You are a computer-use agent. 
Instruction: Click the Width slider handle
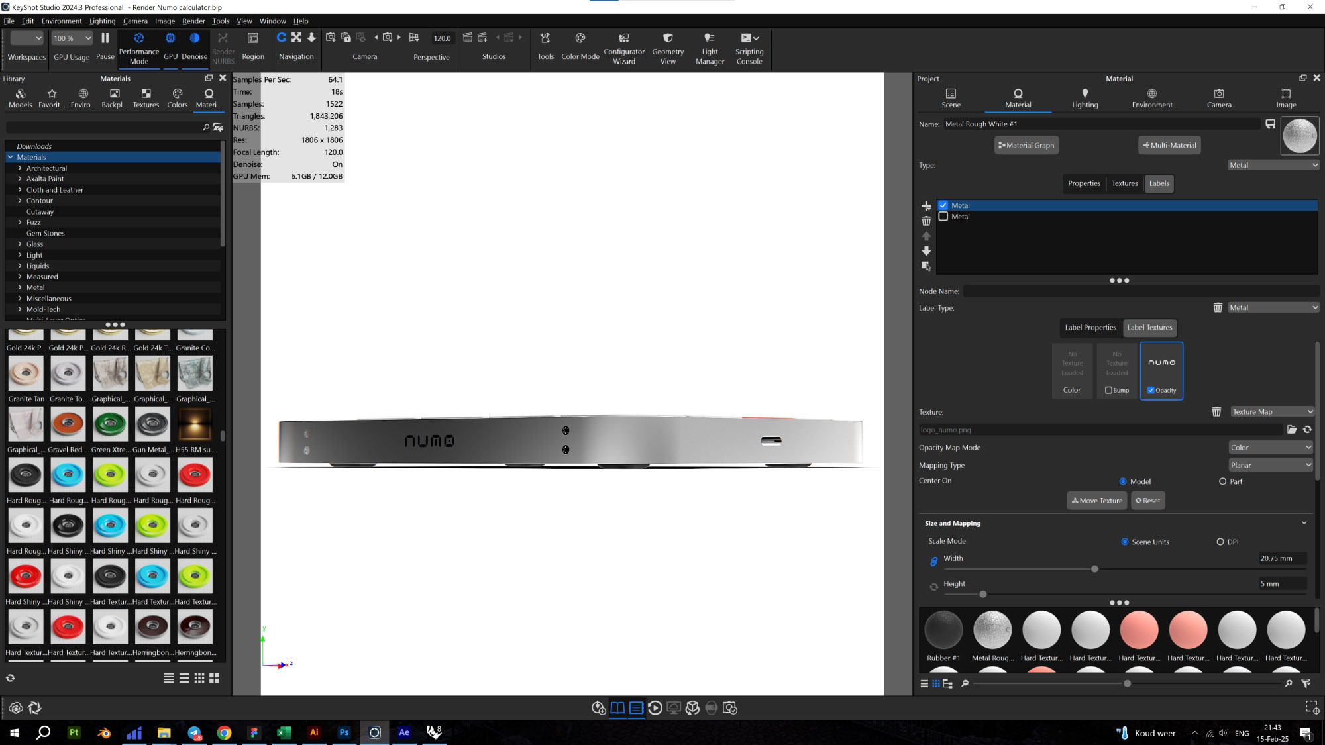coord(1094,569)
